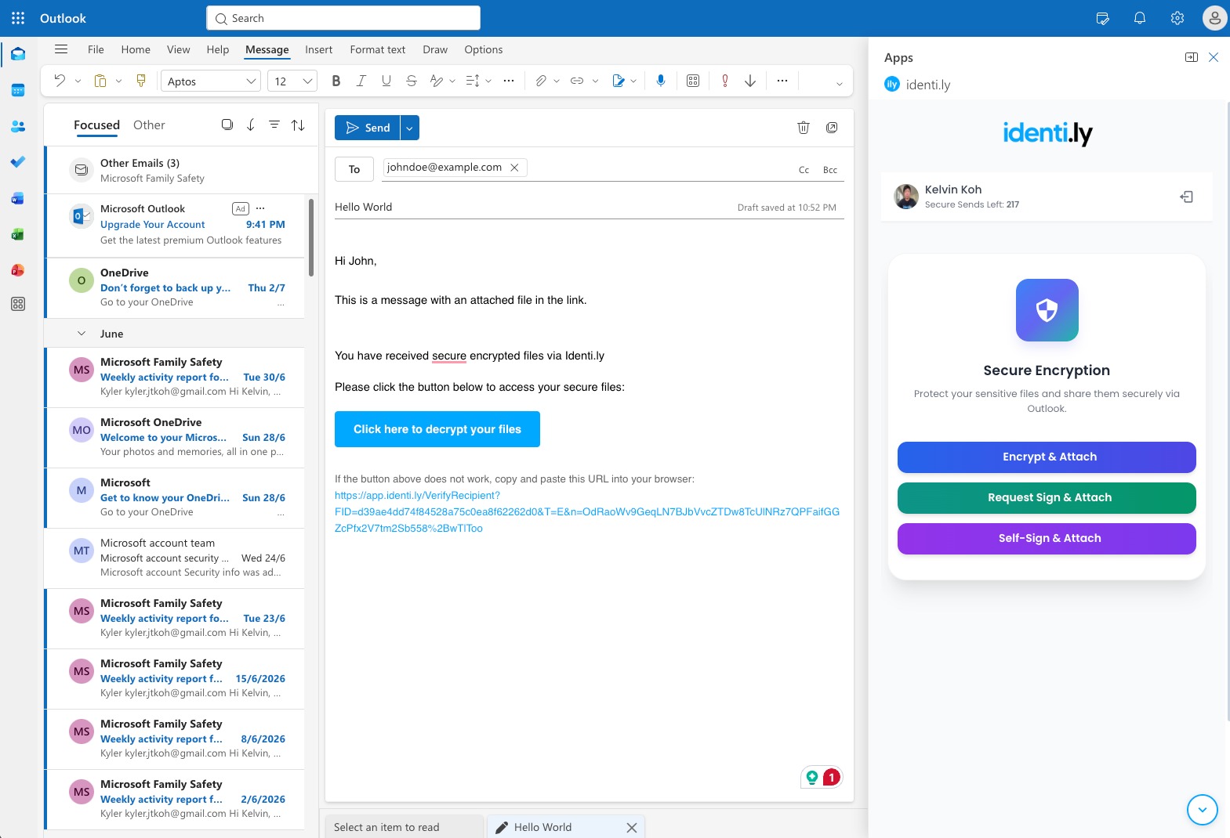1230x838 pixels.
Task: Click 'Click here to decrypt your files'
Action: (x=437, y=429)
